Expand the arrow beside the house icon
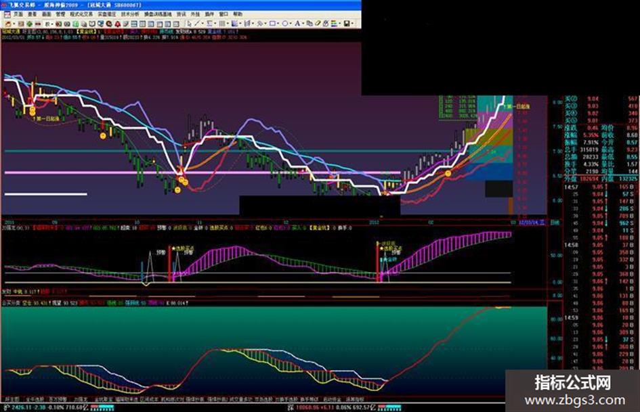Screen dimensions: 640x412 [x=14, y=24]
